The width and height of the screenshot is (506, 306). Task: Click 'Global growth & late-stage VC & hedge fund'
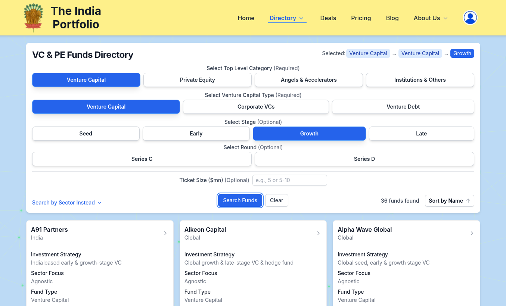[239, 263]
